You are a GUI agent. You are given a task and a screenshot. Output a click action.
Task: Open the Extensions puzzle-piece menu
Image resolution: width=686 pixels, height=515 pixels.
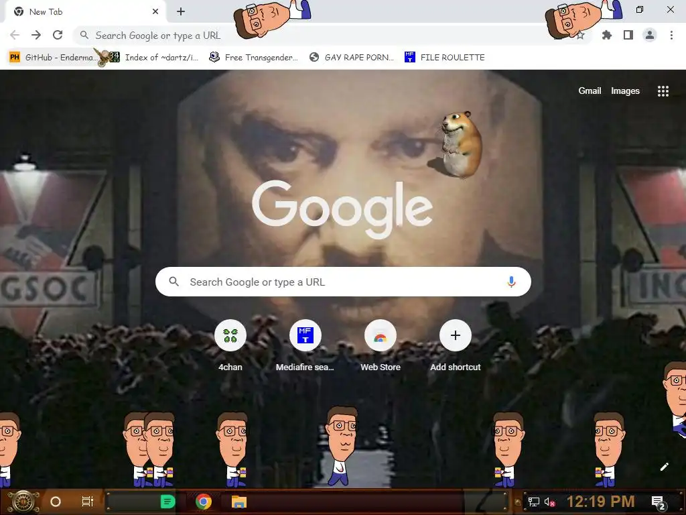coord(607,35)
